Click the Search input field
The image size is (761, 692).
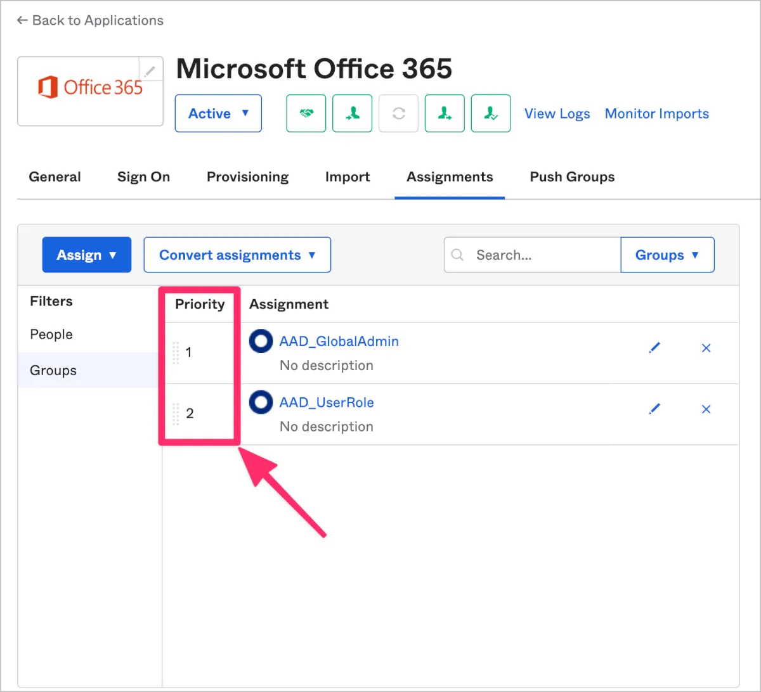tap(539, 255)
